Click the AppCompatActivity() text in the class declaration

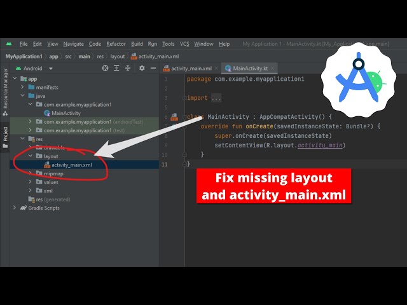coord(292,117)
